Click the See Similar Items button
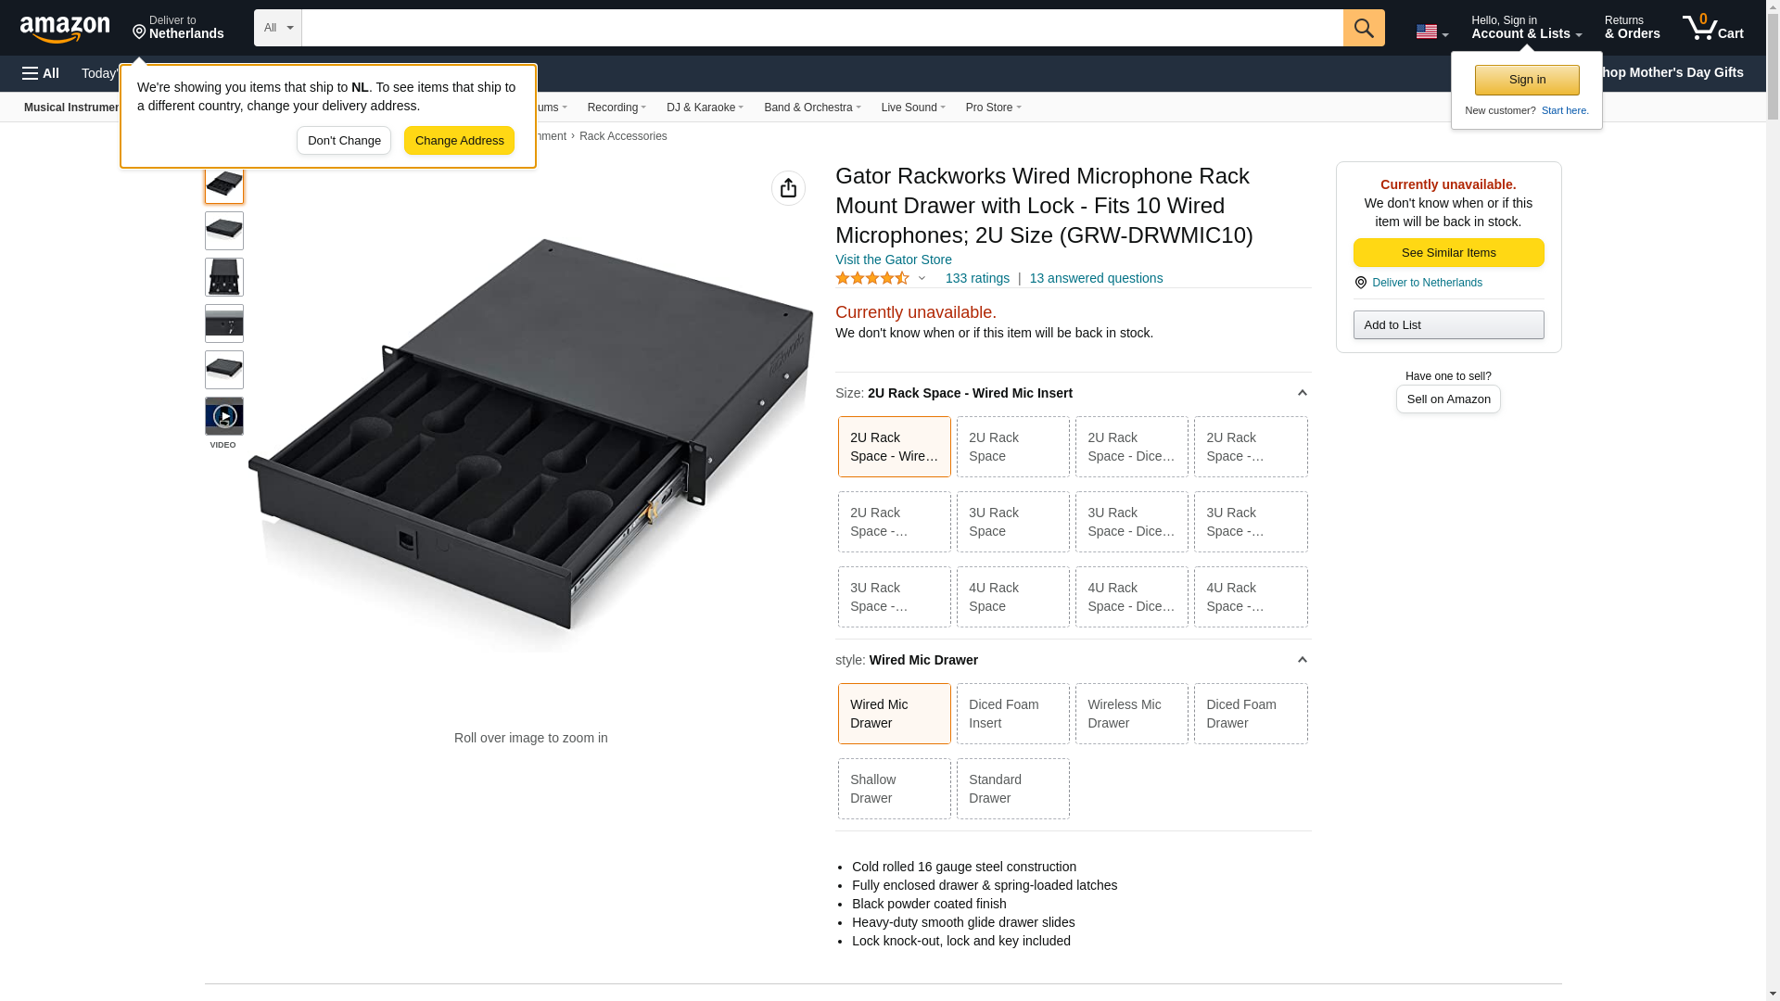 1448,253
